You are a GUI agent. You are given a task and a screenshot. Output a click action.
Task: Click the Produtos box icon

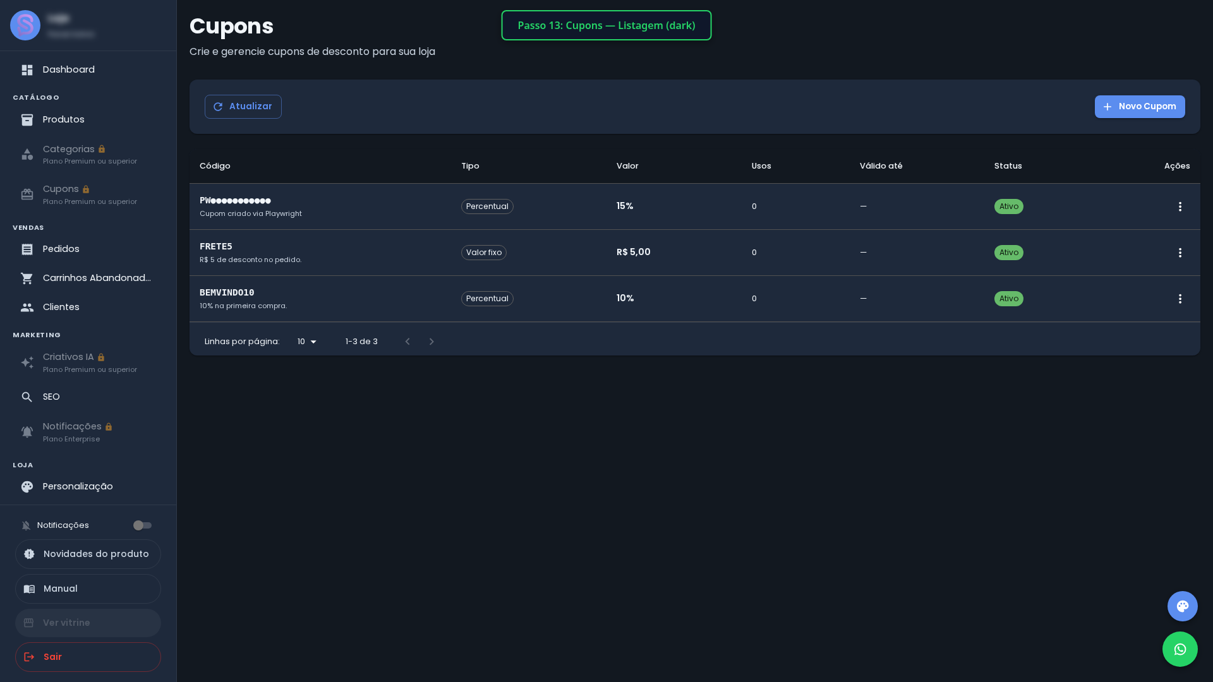27,120
